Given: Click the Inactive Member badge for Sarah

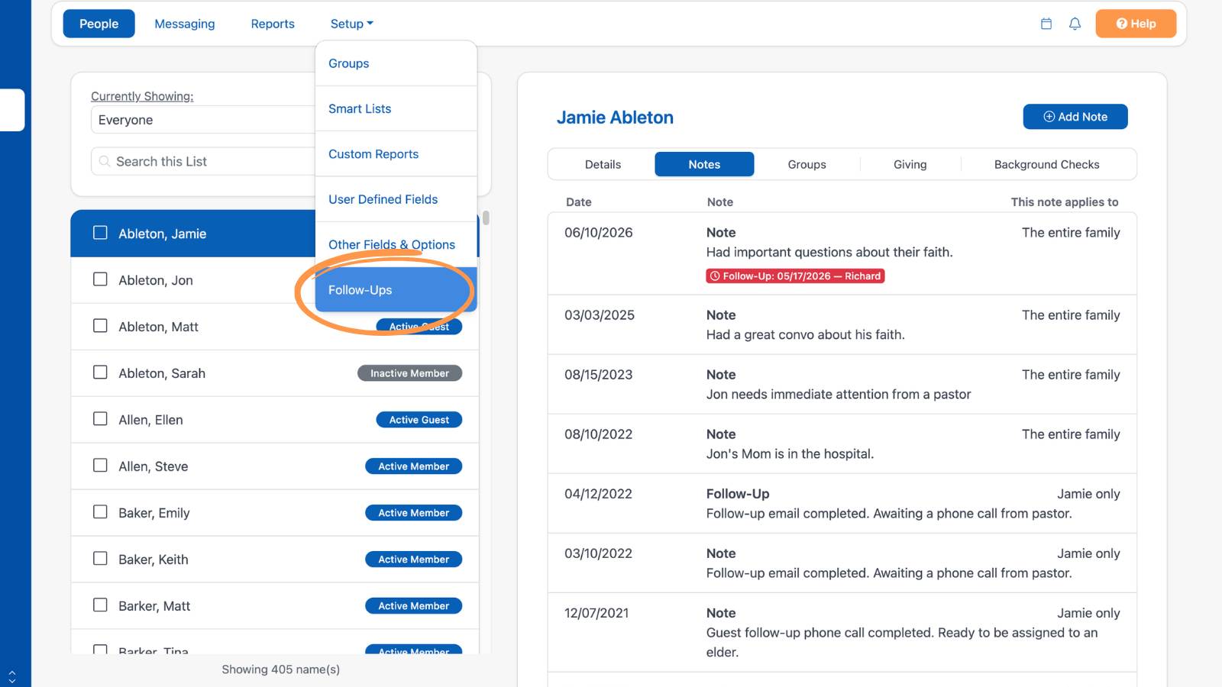Looking at the screenshot, I should click(409, 373).
